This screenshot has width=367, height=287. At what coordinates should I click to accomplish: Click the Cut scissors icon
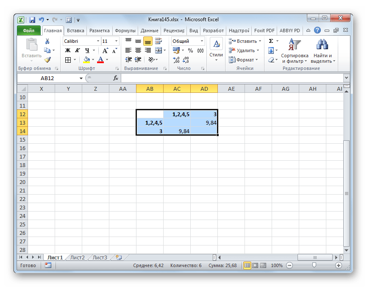point(47,41)
